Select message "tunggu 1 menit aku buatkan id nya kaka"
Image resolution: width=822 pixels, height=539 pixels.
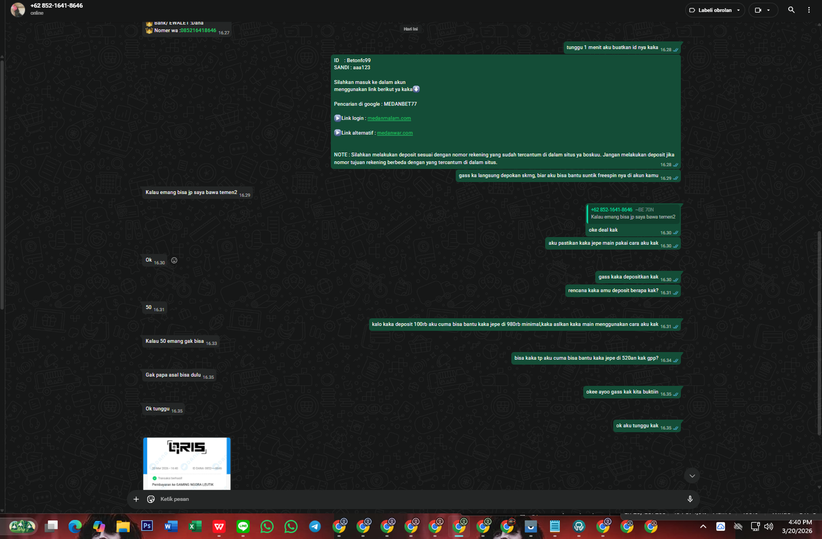[x=622, y=48]
